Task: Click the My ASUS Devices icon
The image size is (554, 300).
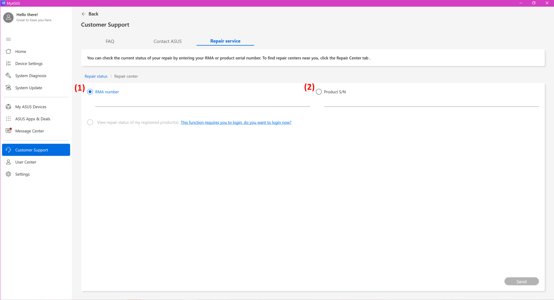Action: pyautogui.click(x=8, y=107)
